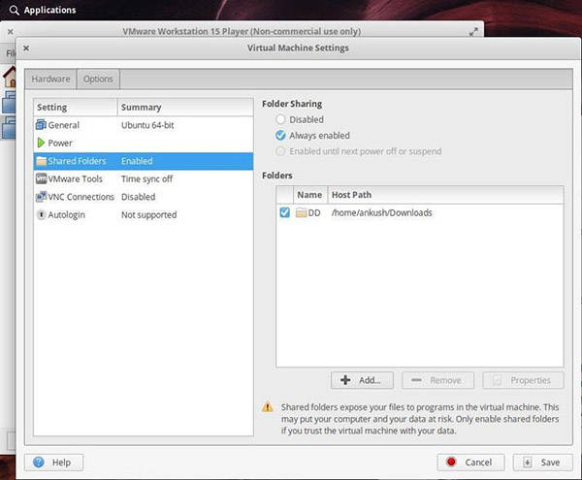The height and width of the screenshot is (480, 582).
Task: Select the Shared Folders setting row
Action: [x=144, y=161]
